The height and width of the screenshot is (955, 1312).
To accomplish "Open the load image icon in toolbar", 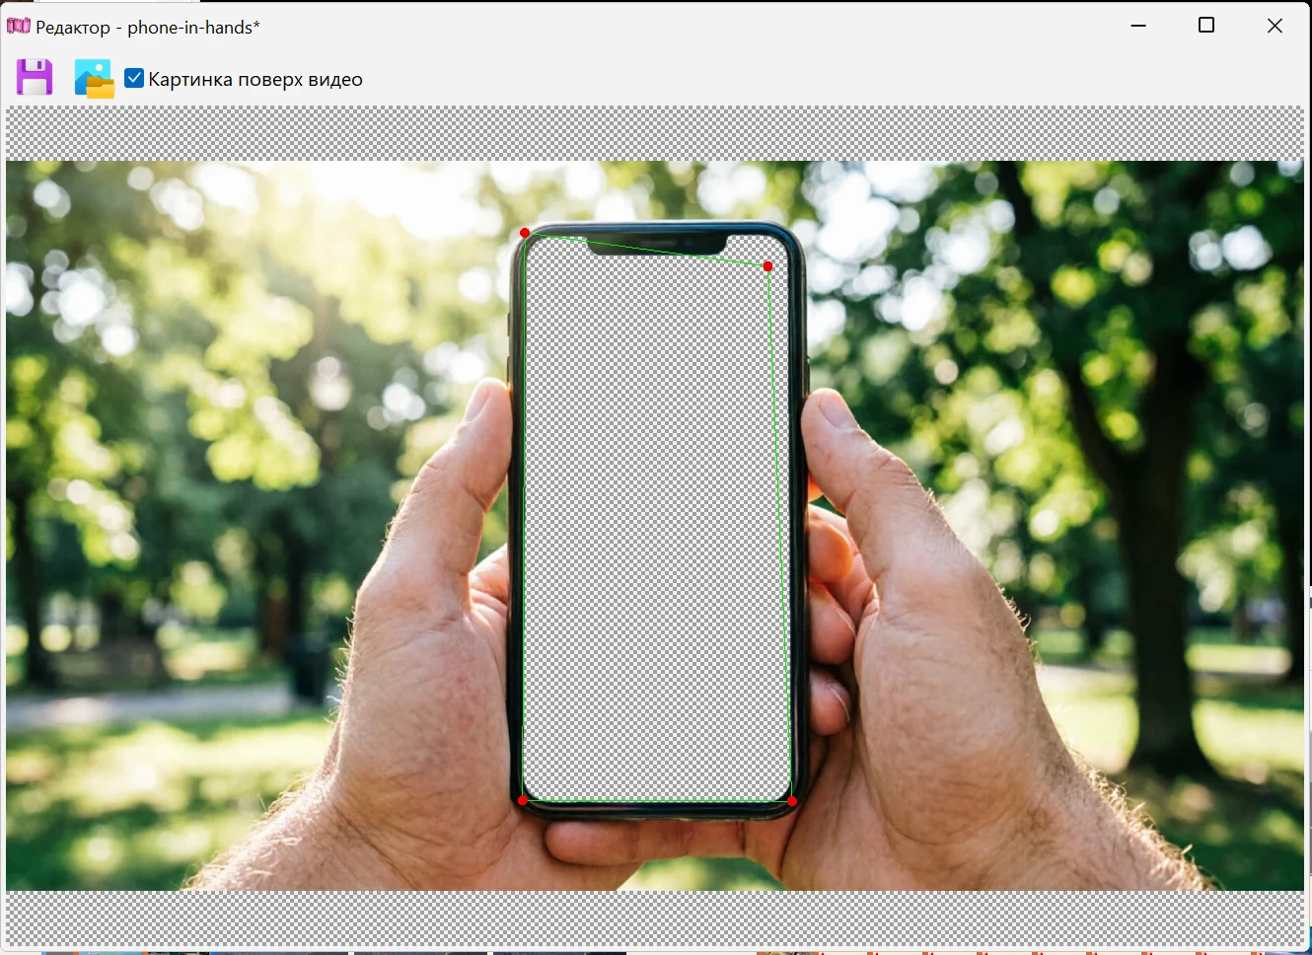I will tap(95, 79).
